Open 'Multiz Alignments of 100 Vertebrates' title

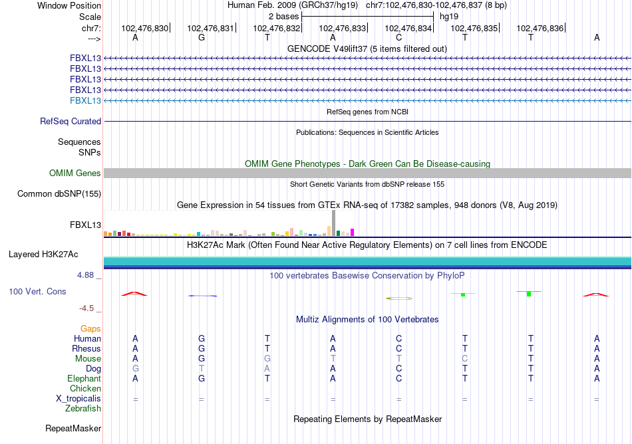coord(367,319)
